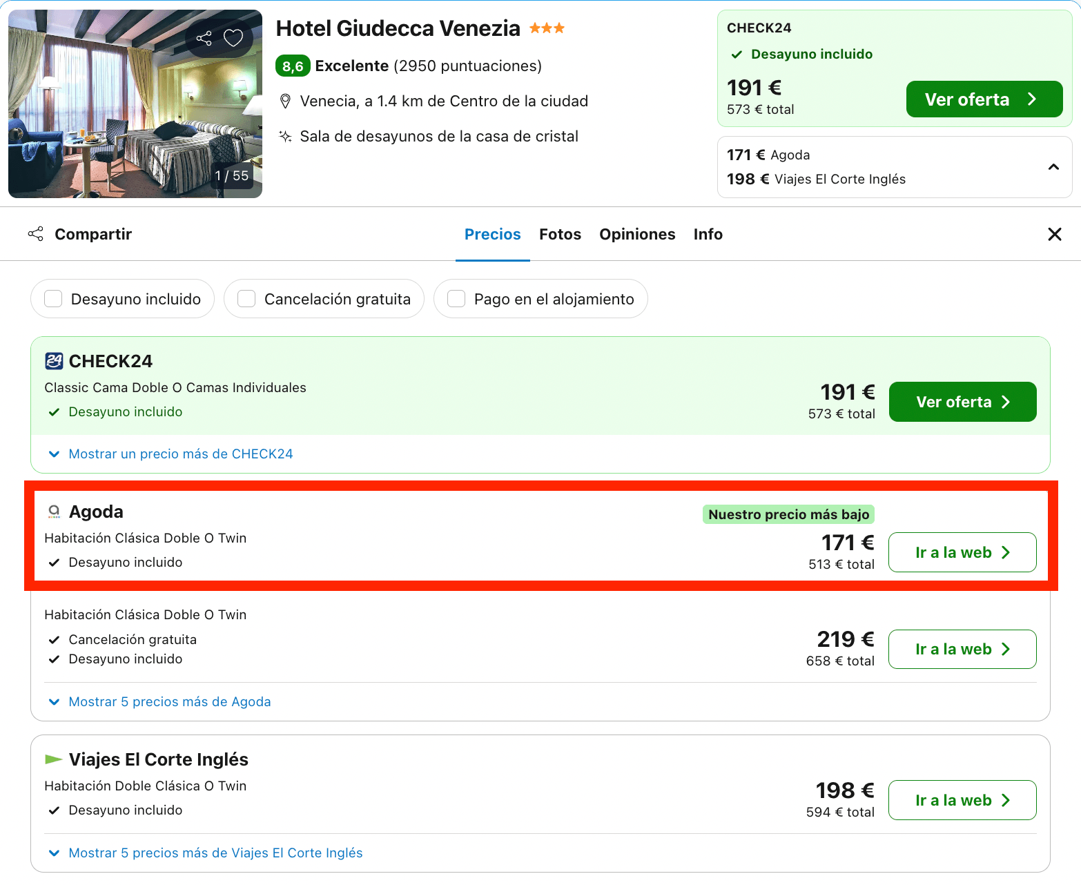Click the three-star hotel rating
Viewport: 1081px width, 885px height.
547,28
